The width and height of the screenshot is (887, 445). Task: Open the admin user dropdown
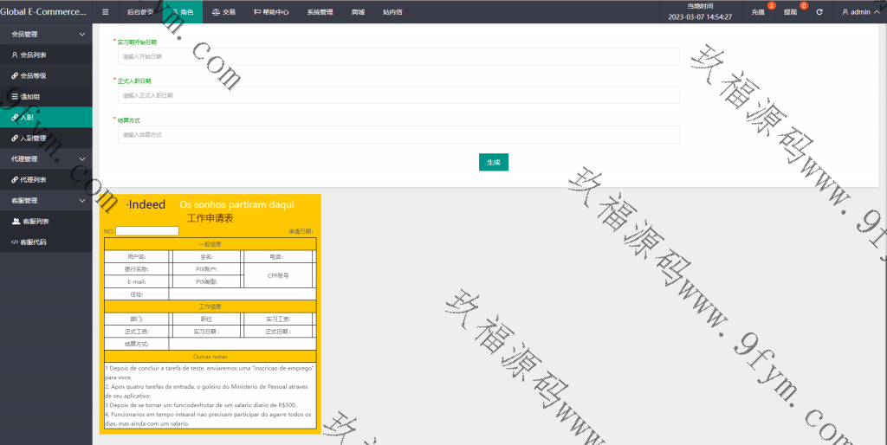[860, 12]
